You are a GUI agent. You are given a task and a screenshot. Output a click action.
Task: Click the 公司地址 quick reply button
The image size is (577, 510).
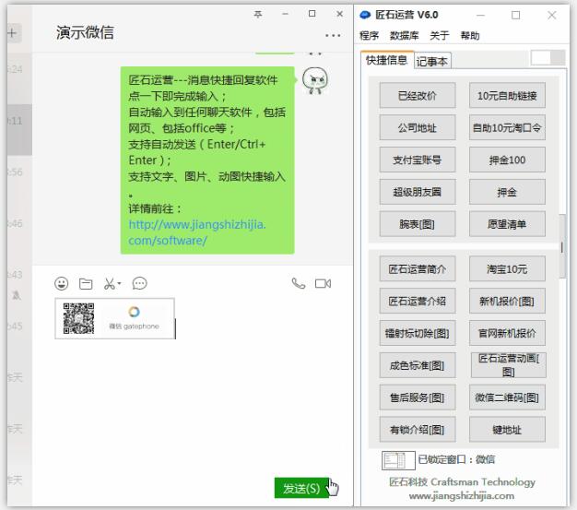(x=418, y=128)
